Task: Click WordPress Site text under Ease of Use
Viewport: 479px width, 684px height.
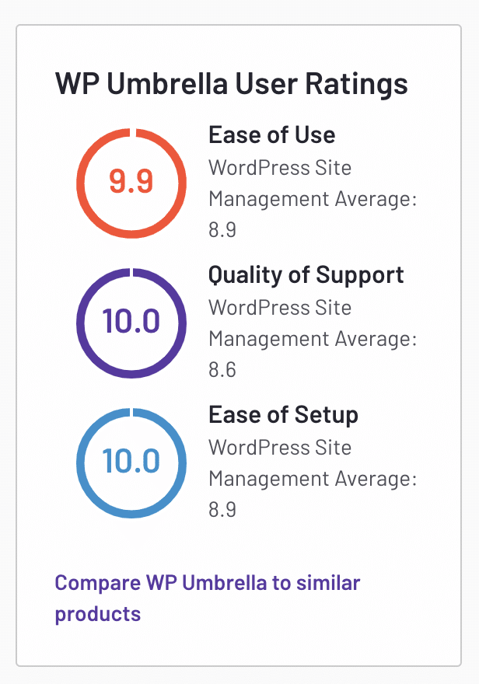Action: [x=280, y=168]
